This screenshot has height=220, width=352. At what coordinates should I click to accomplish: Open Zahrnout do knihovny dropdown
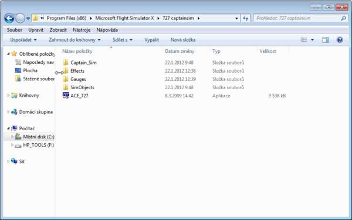coord(75,40)
